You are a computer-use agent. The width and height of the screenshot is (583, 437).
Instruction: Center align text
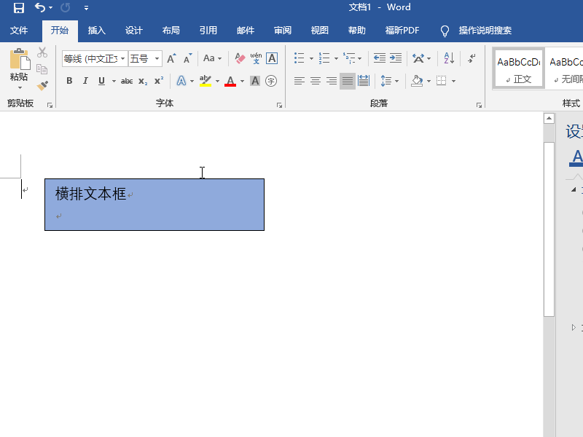point(316,81)
